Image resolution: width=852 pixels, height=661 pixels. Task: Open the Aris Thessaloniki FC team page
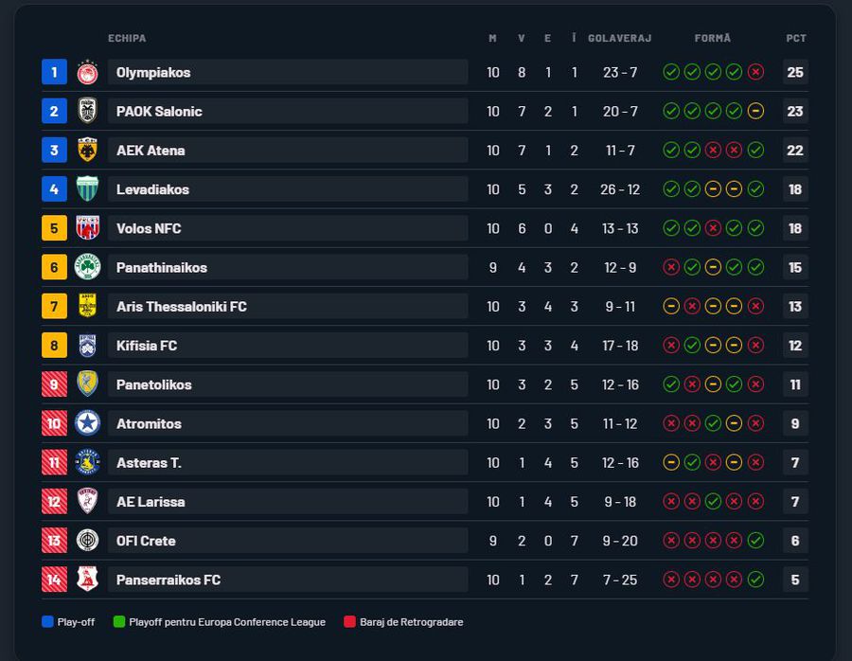(181, 307)
